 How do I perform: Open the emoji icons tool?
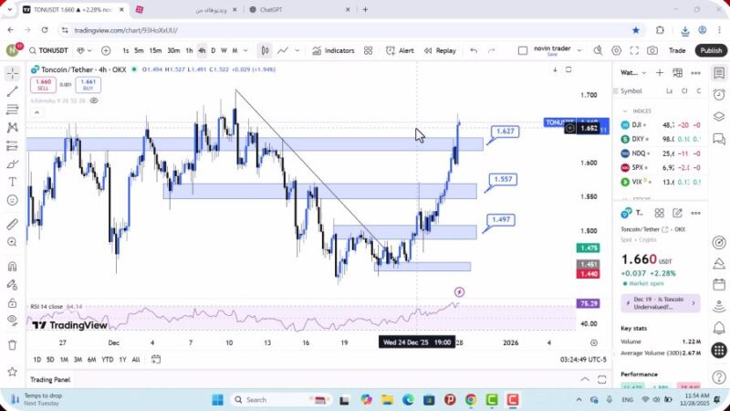(x=12, y=200)
